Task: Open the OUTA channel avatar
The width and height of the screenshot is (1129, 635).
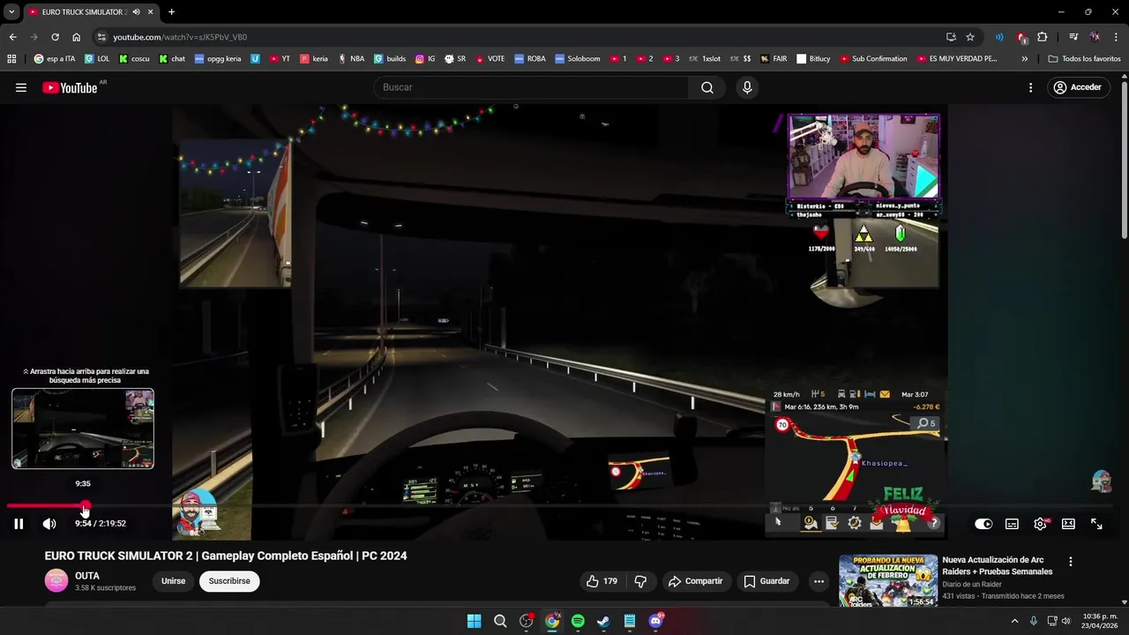Action: click(56, 580)
